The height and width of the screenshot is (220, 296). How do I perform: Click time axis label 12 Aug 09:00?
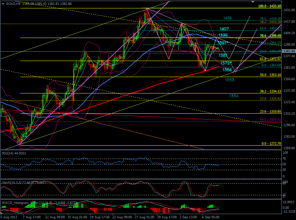[55, 217]
